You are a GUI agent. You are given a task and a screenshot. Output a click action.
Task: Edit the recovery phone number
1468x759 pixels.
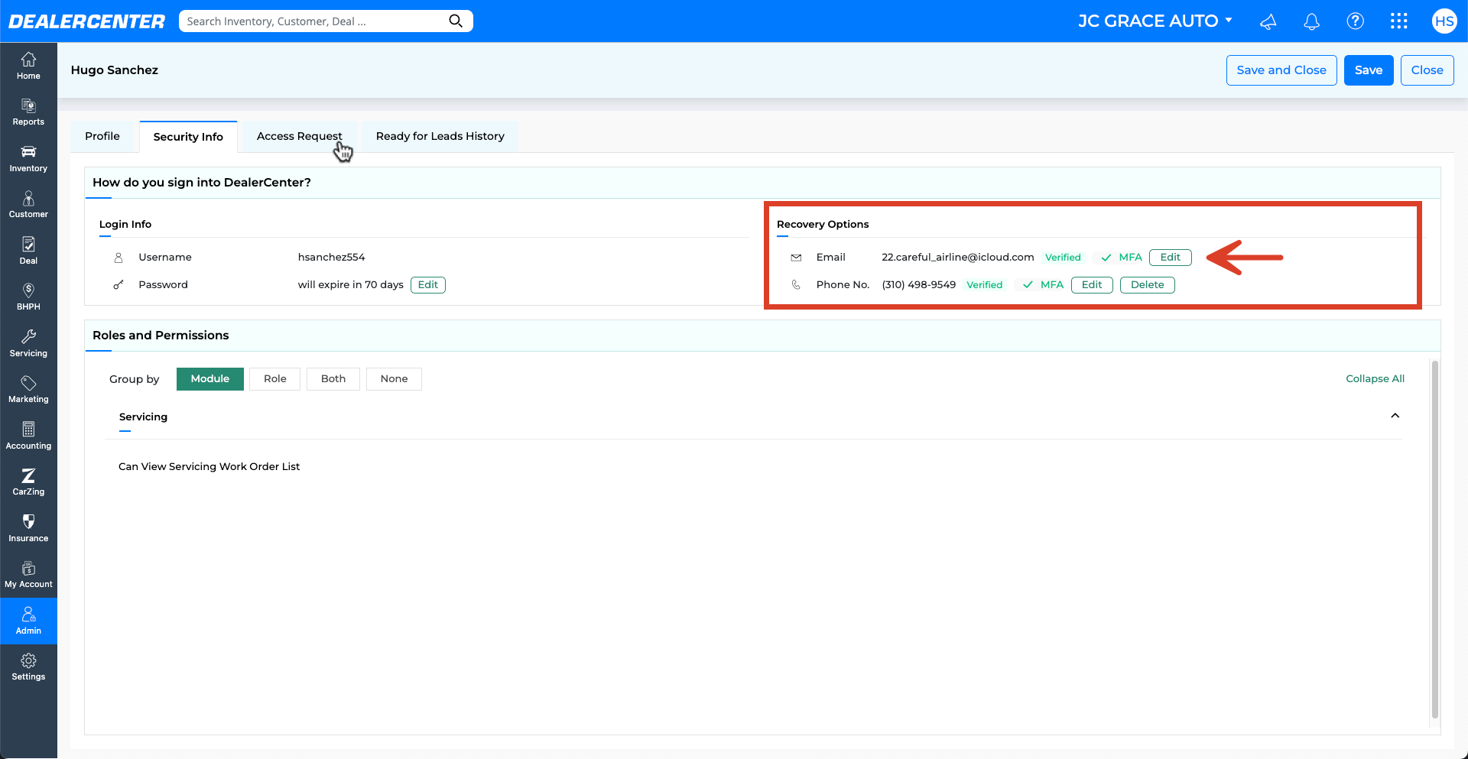[1092, 285]
